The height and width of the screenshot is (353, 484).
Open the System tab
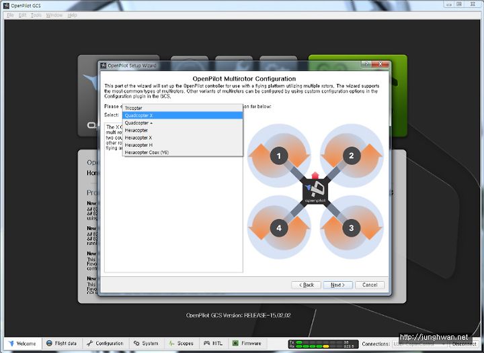[147, 344]
